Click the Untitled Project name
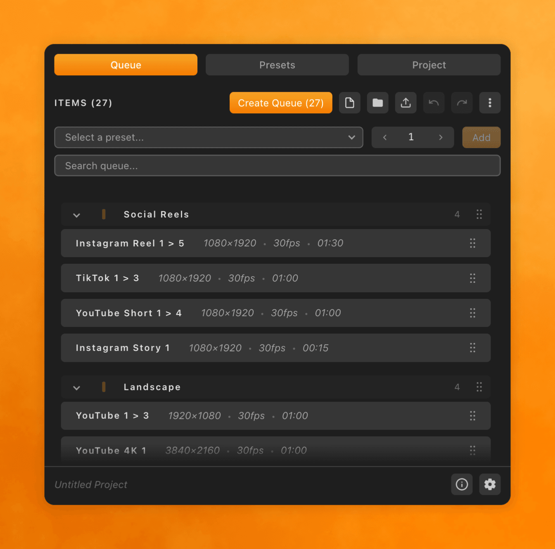Viewport: 555px width, 549px height. point(91,485)
